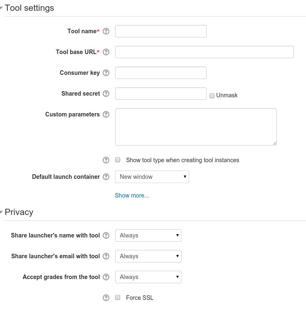Screen dimensions: 306x309
Task: Check Show tool type when creating instances
Action: [118, 160]
